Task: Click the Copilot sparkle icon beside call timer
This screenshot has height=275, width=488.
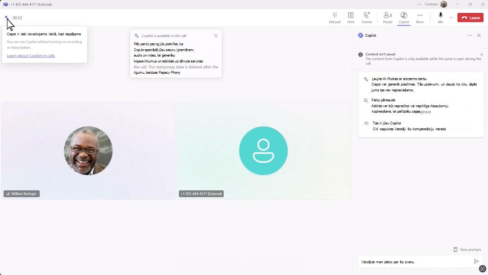Action: [6, 18]
